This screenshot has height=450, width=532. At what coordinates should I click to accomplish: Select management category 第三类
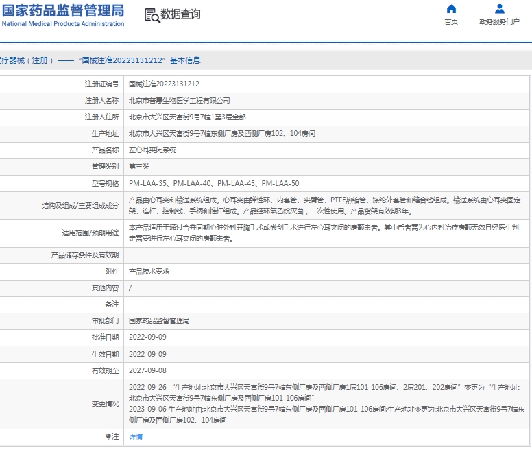pos(139,167)
